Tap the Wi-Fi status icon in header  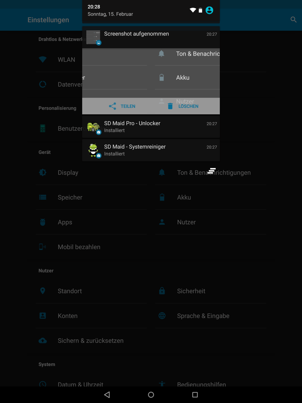193,10
